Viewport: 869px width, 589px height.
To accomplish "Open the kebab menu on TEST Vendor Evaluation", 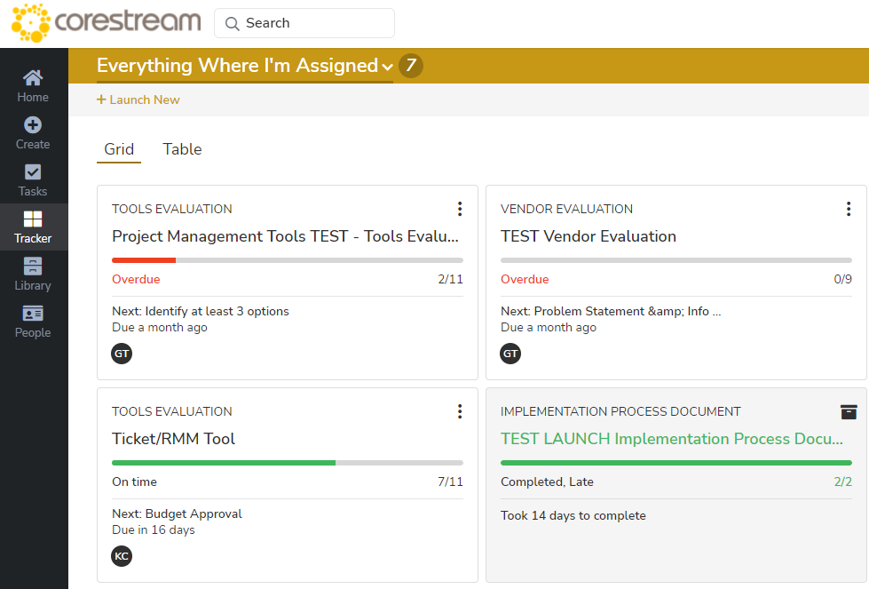I will [848, 209].
